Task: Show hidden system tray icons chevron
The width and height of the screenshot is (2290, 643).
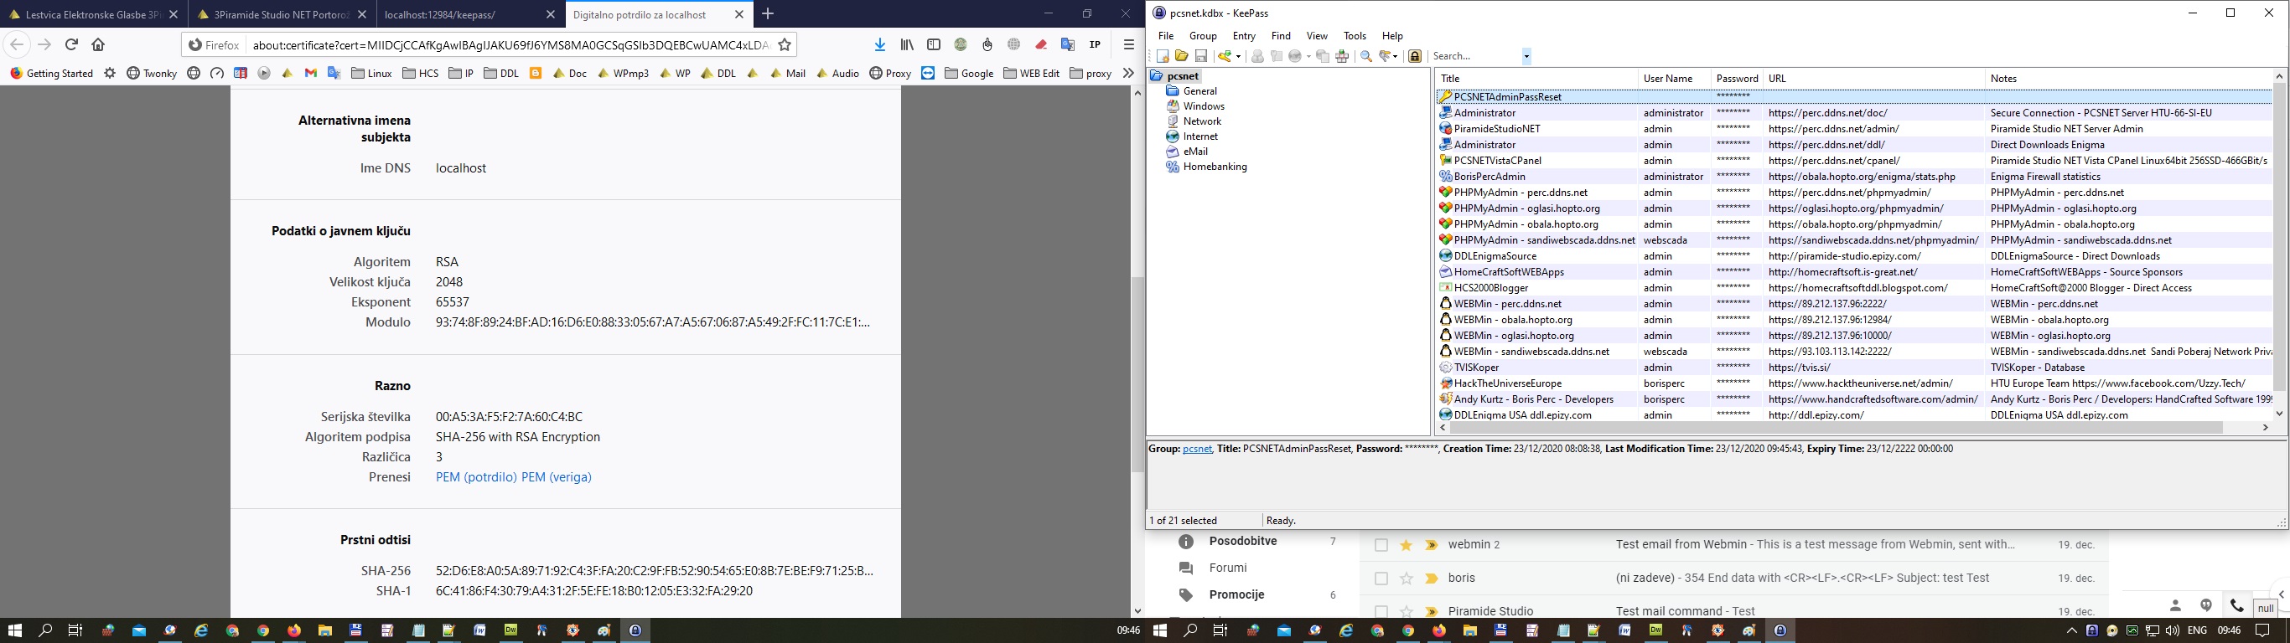Action: click(x=2071, y=630)
